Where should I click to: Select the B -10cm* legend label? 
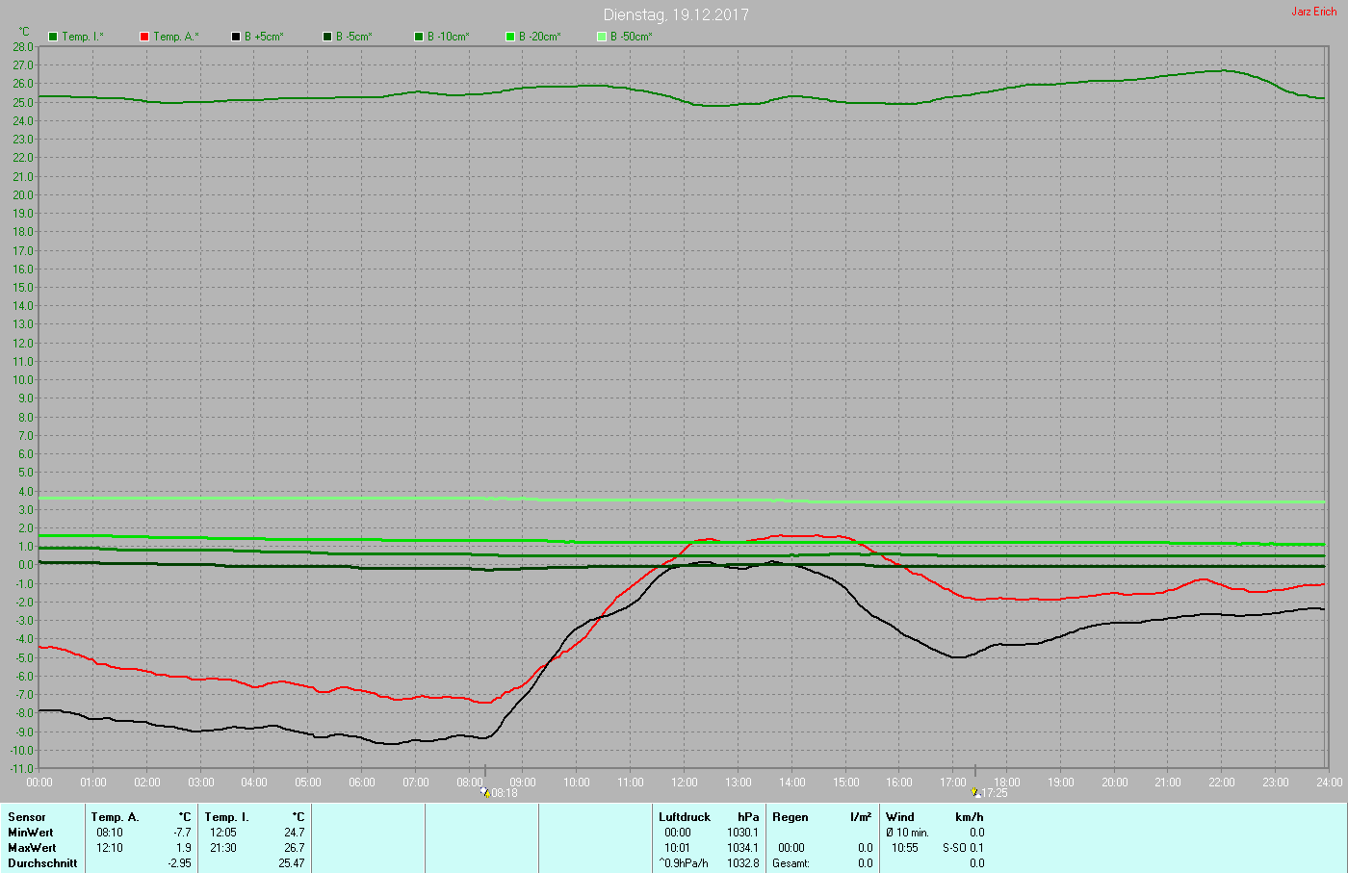point(449,37)
